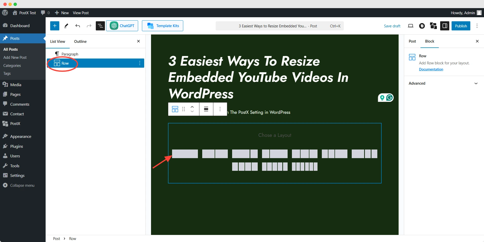Switch to the Outline tab
The height and width of the screenshot is (242, 484).
click(x=80, y=42)
